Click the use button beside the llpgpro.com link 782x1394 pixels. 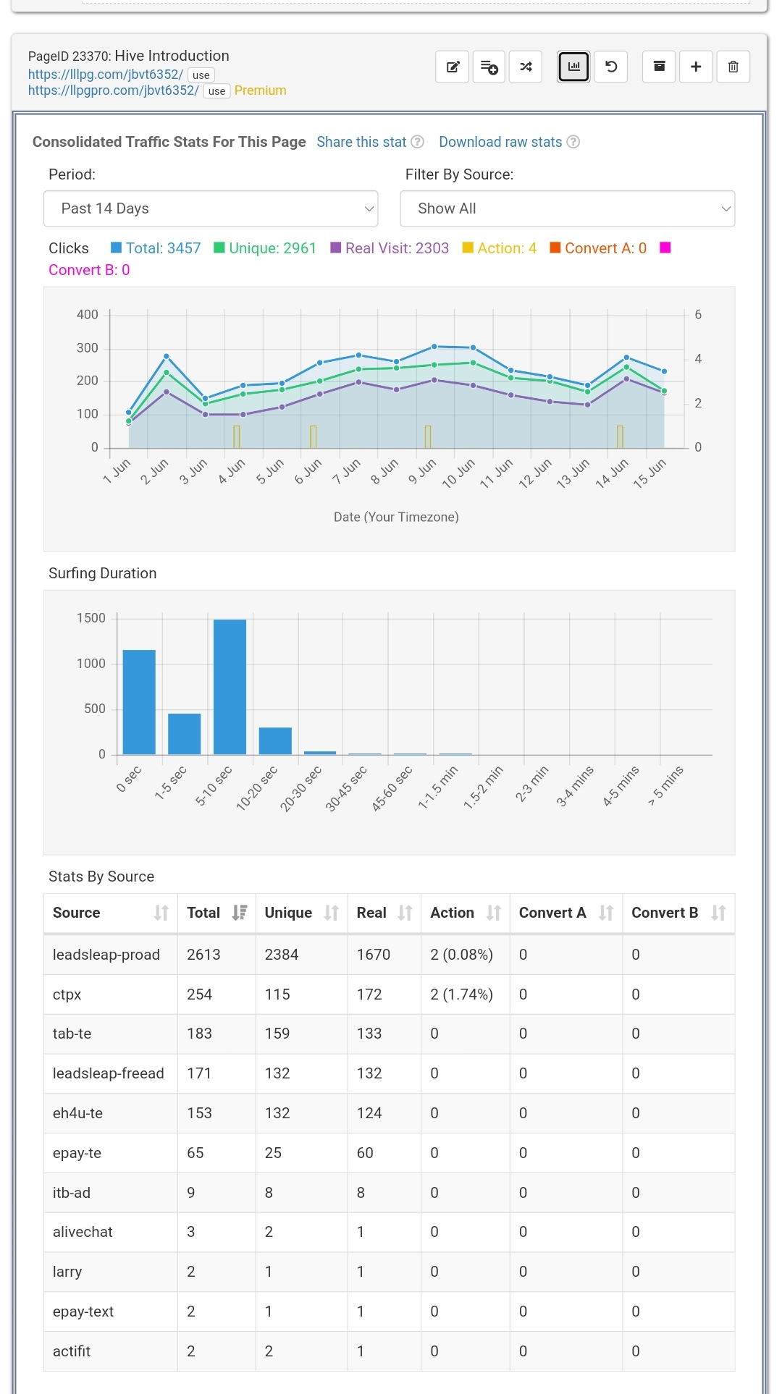coord(216,91)
